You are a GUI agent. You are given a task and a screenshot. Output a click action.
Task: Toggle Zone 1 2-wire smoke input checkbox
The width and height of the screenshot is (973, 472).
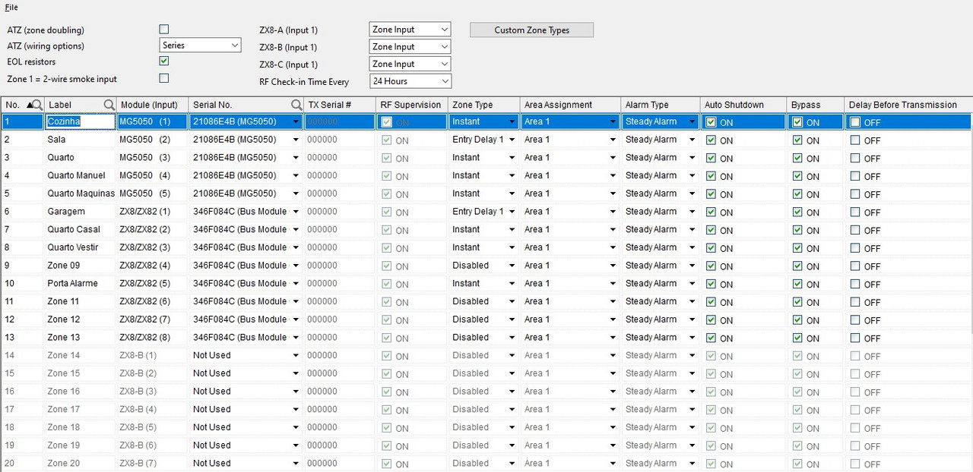163,78
